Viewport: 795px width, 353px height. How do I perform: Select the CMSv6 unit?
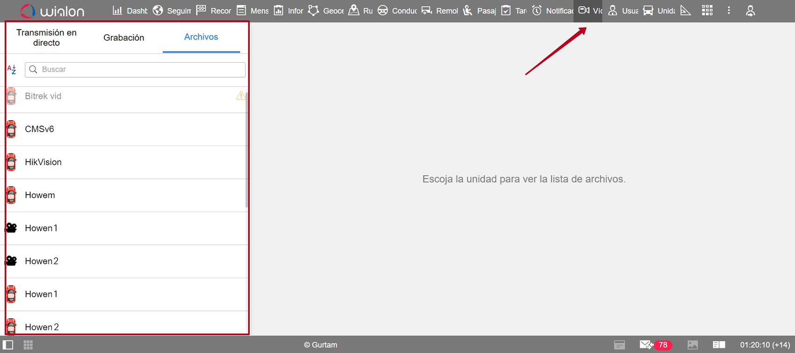click(x=39, y=129)
